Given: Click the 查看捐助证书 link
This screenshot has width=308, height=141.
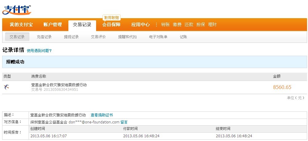Looking at the screenshot, I should pyautogui.click(x=102, y=115).
